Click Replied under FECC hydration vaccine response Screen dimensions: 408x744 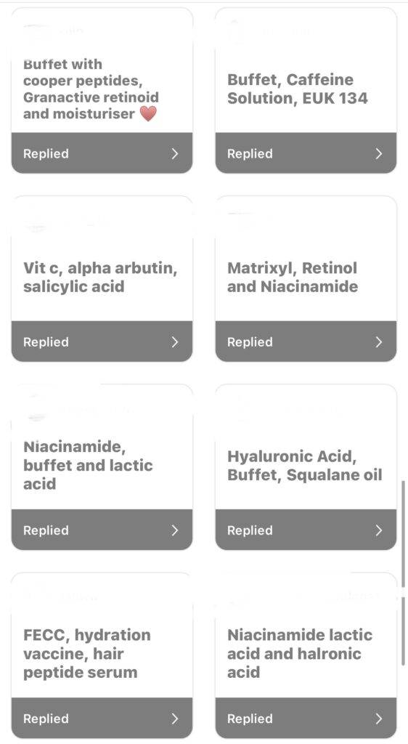tap(46, 719)
